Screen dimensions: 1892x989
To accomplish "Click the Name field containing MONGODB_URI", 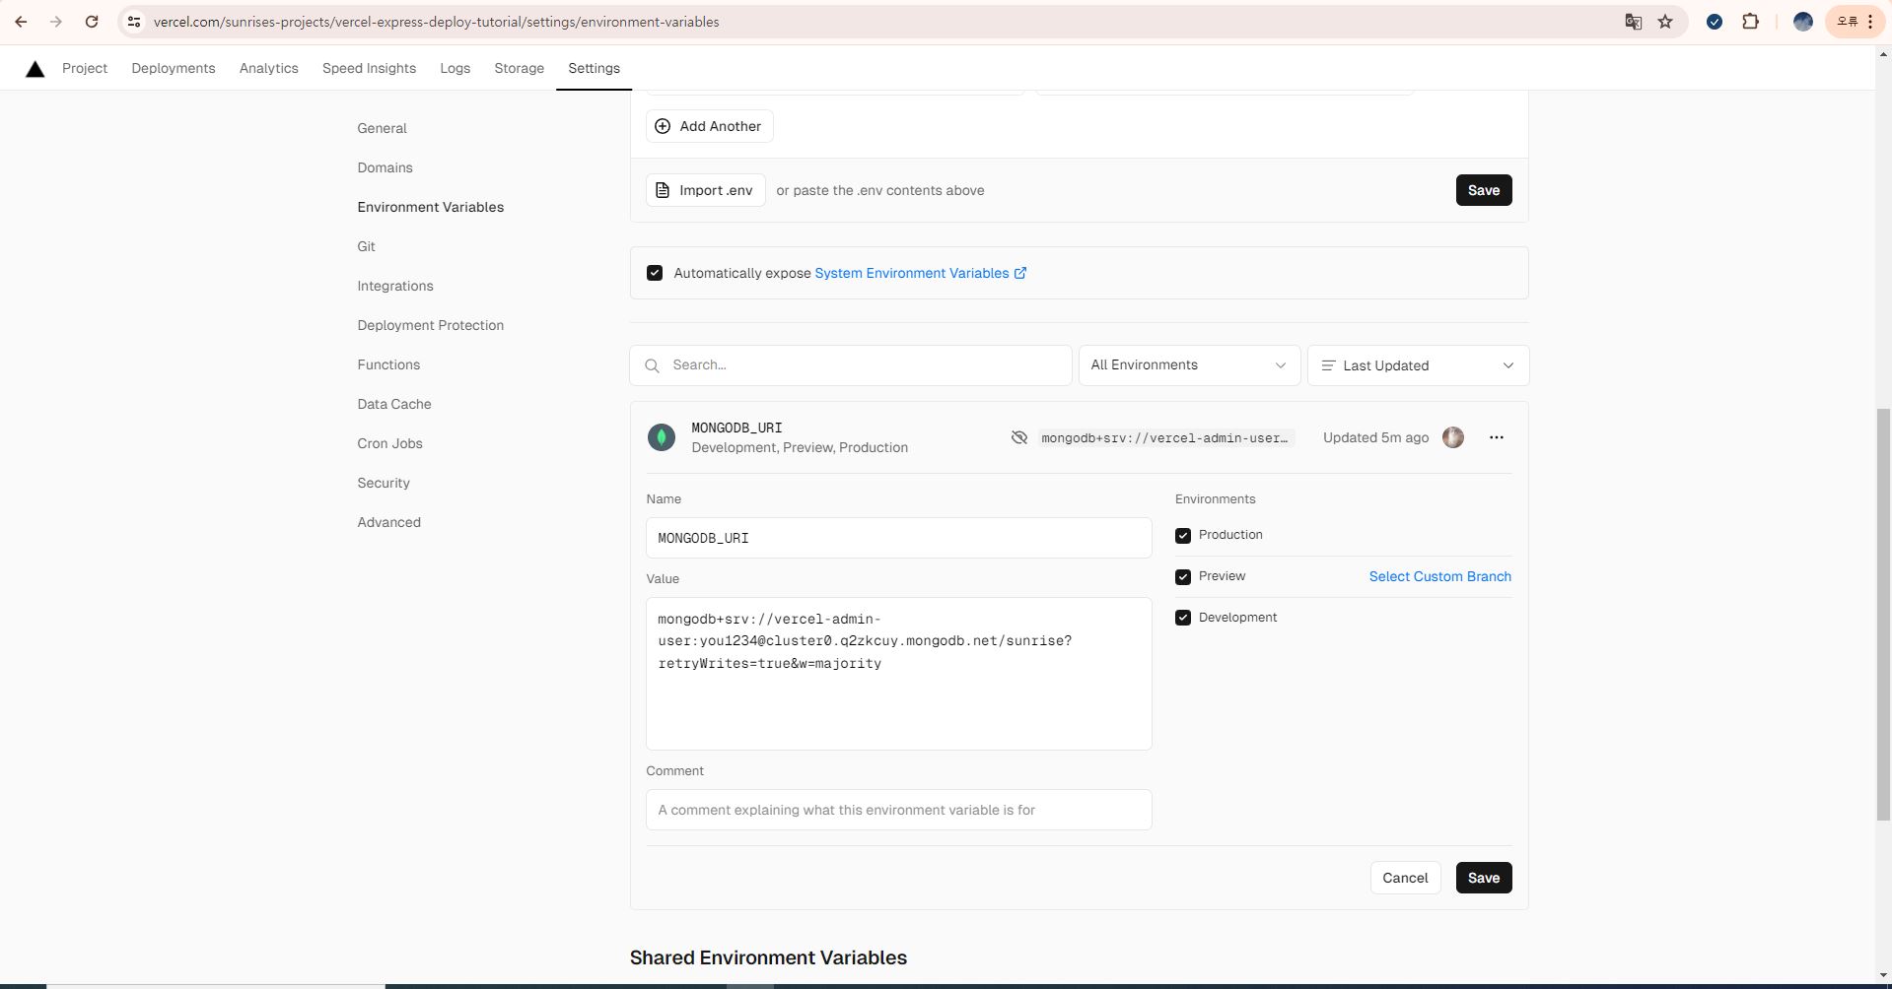I will coord(898,538).
